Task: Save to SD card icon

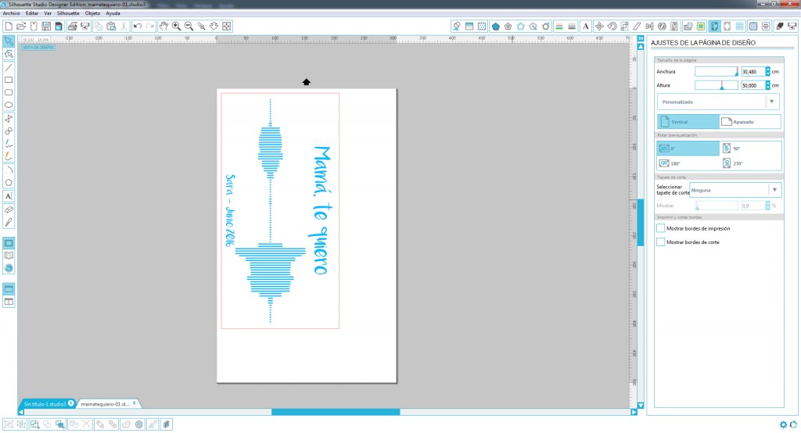Action: 58,26
